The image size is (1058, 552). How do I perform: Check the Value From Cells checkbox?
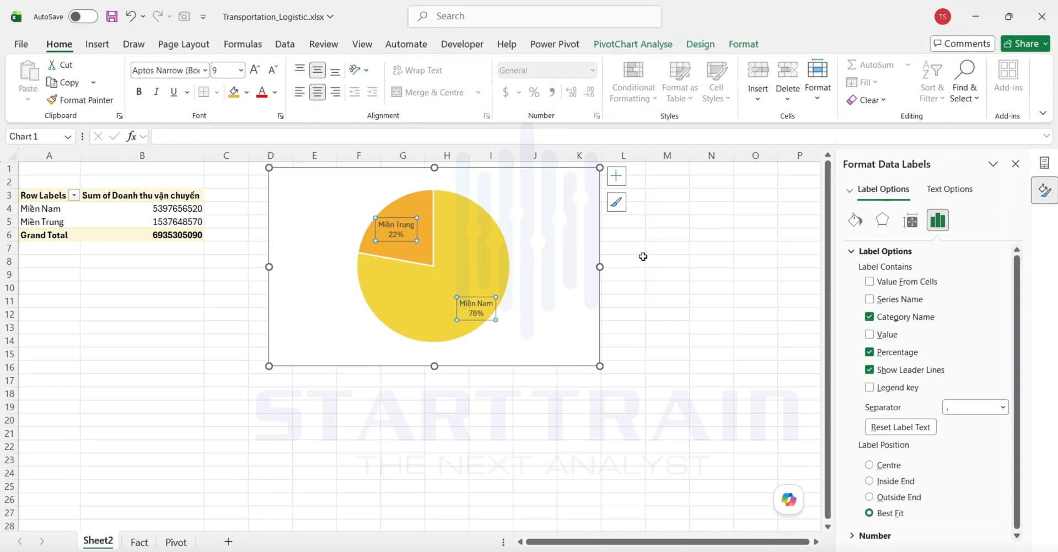pos(869,281)
